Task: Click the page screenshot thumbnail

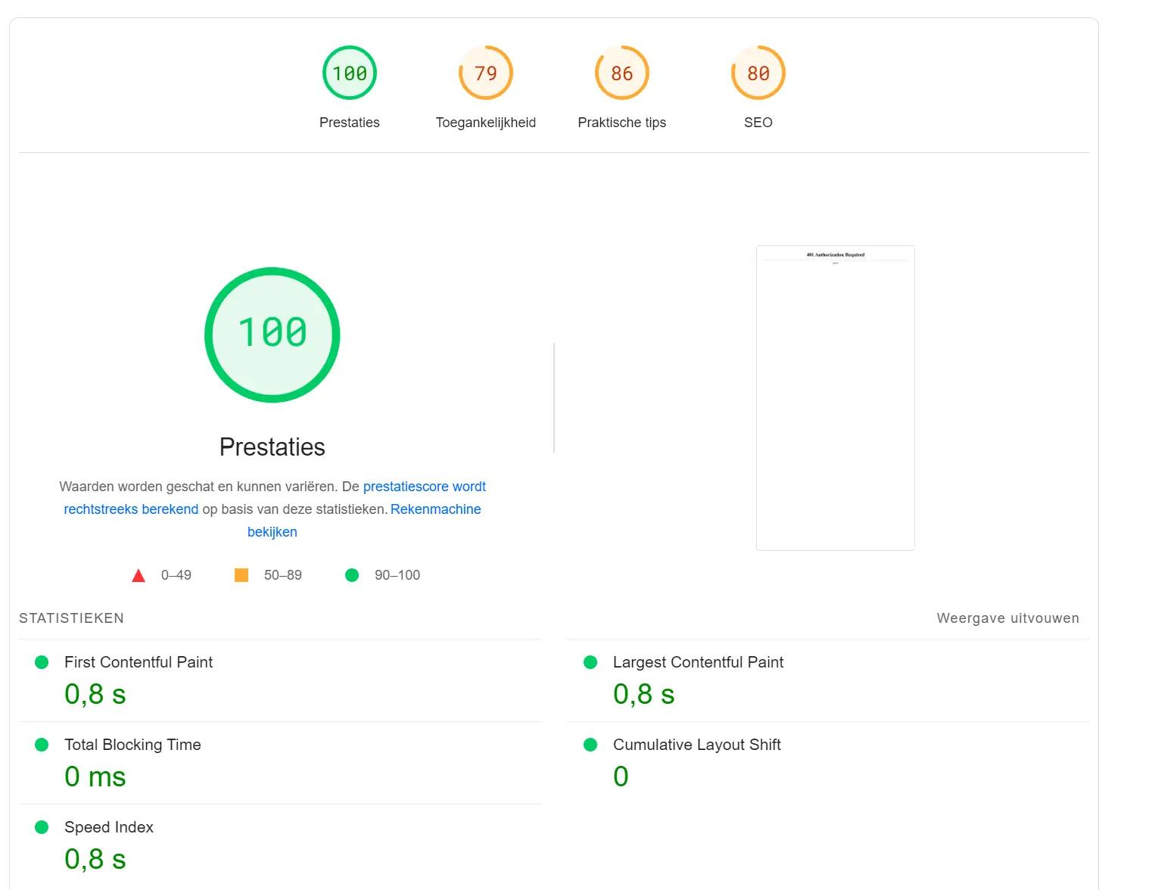Action: [x=835, y=398]
